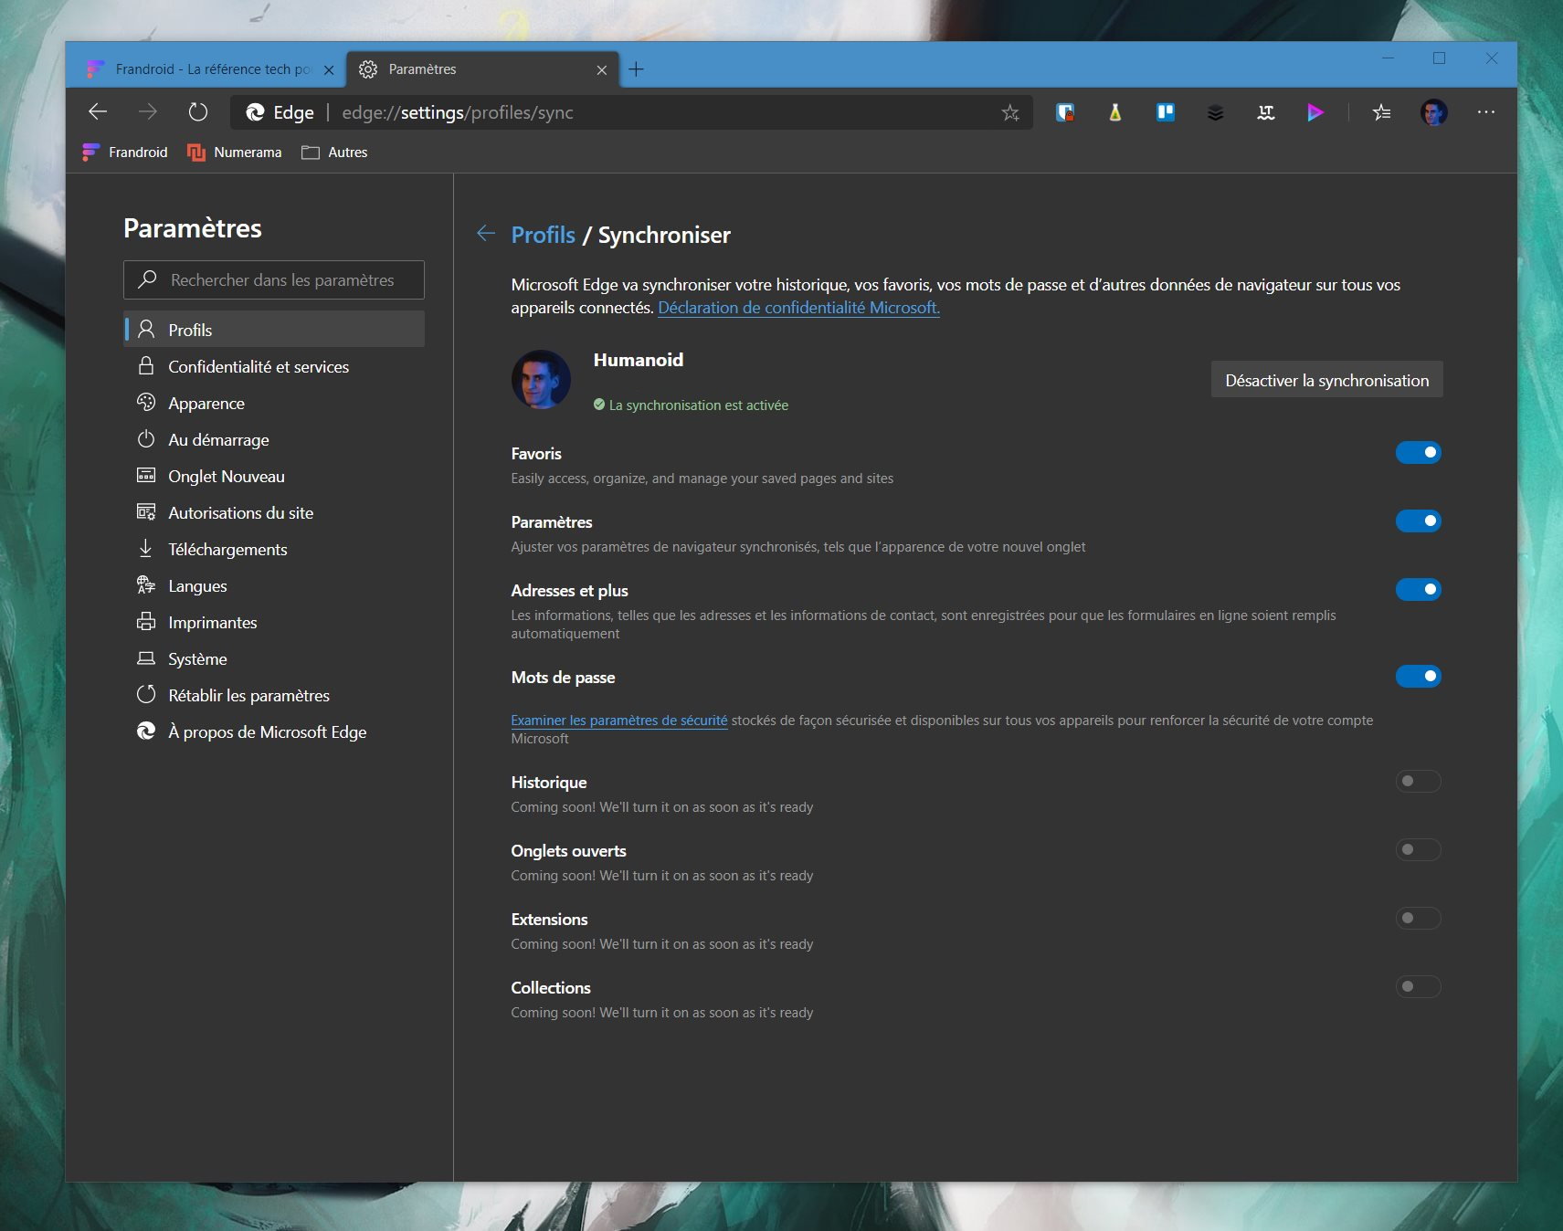Switch to the Paramètres tab

pos(482,69)
